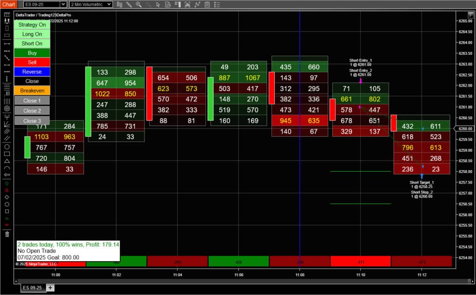Select the ellipse drawing tool
476x295 pixels.
coord(7,147)
